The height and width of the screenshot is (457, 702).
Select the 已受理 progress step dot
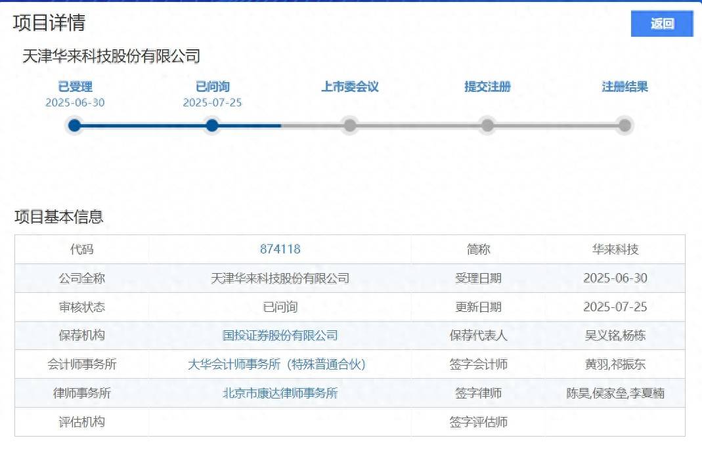(75, 125)
